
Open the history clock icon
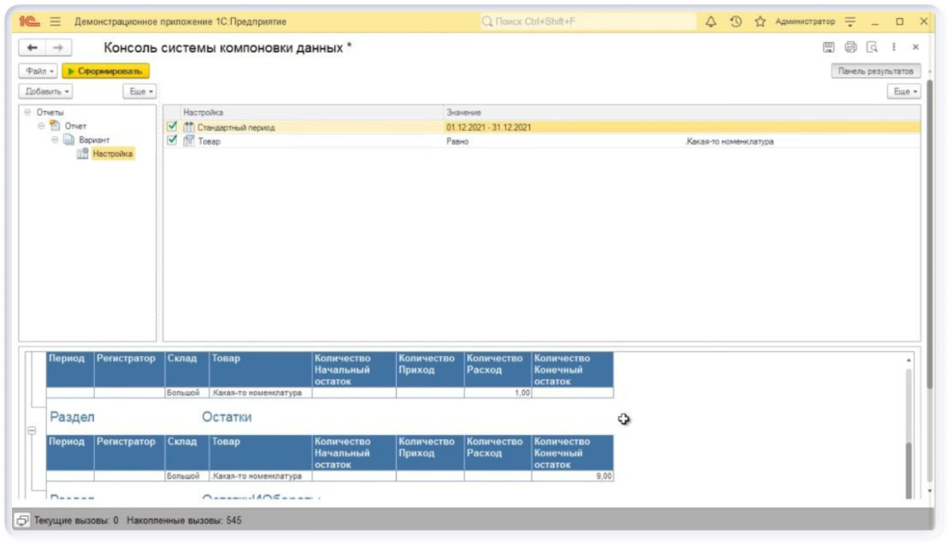[735, 22]
